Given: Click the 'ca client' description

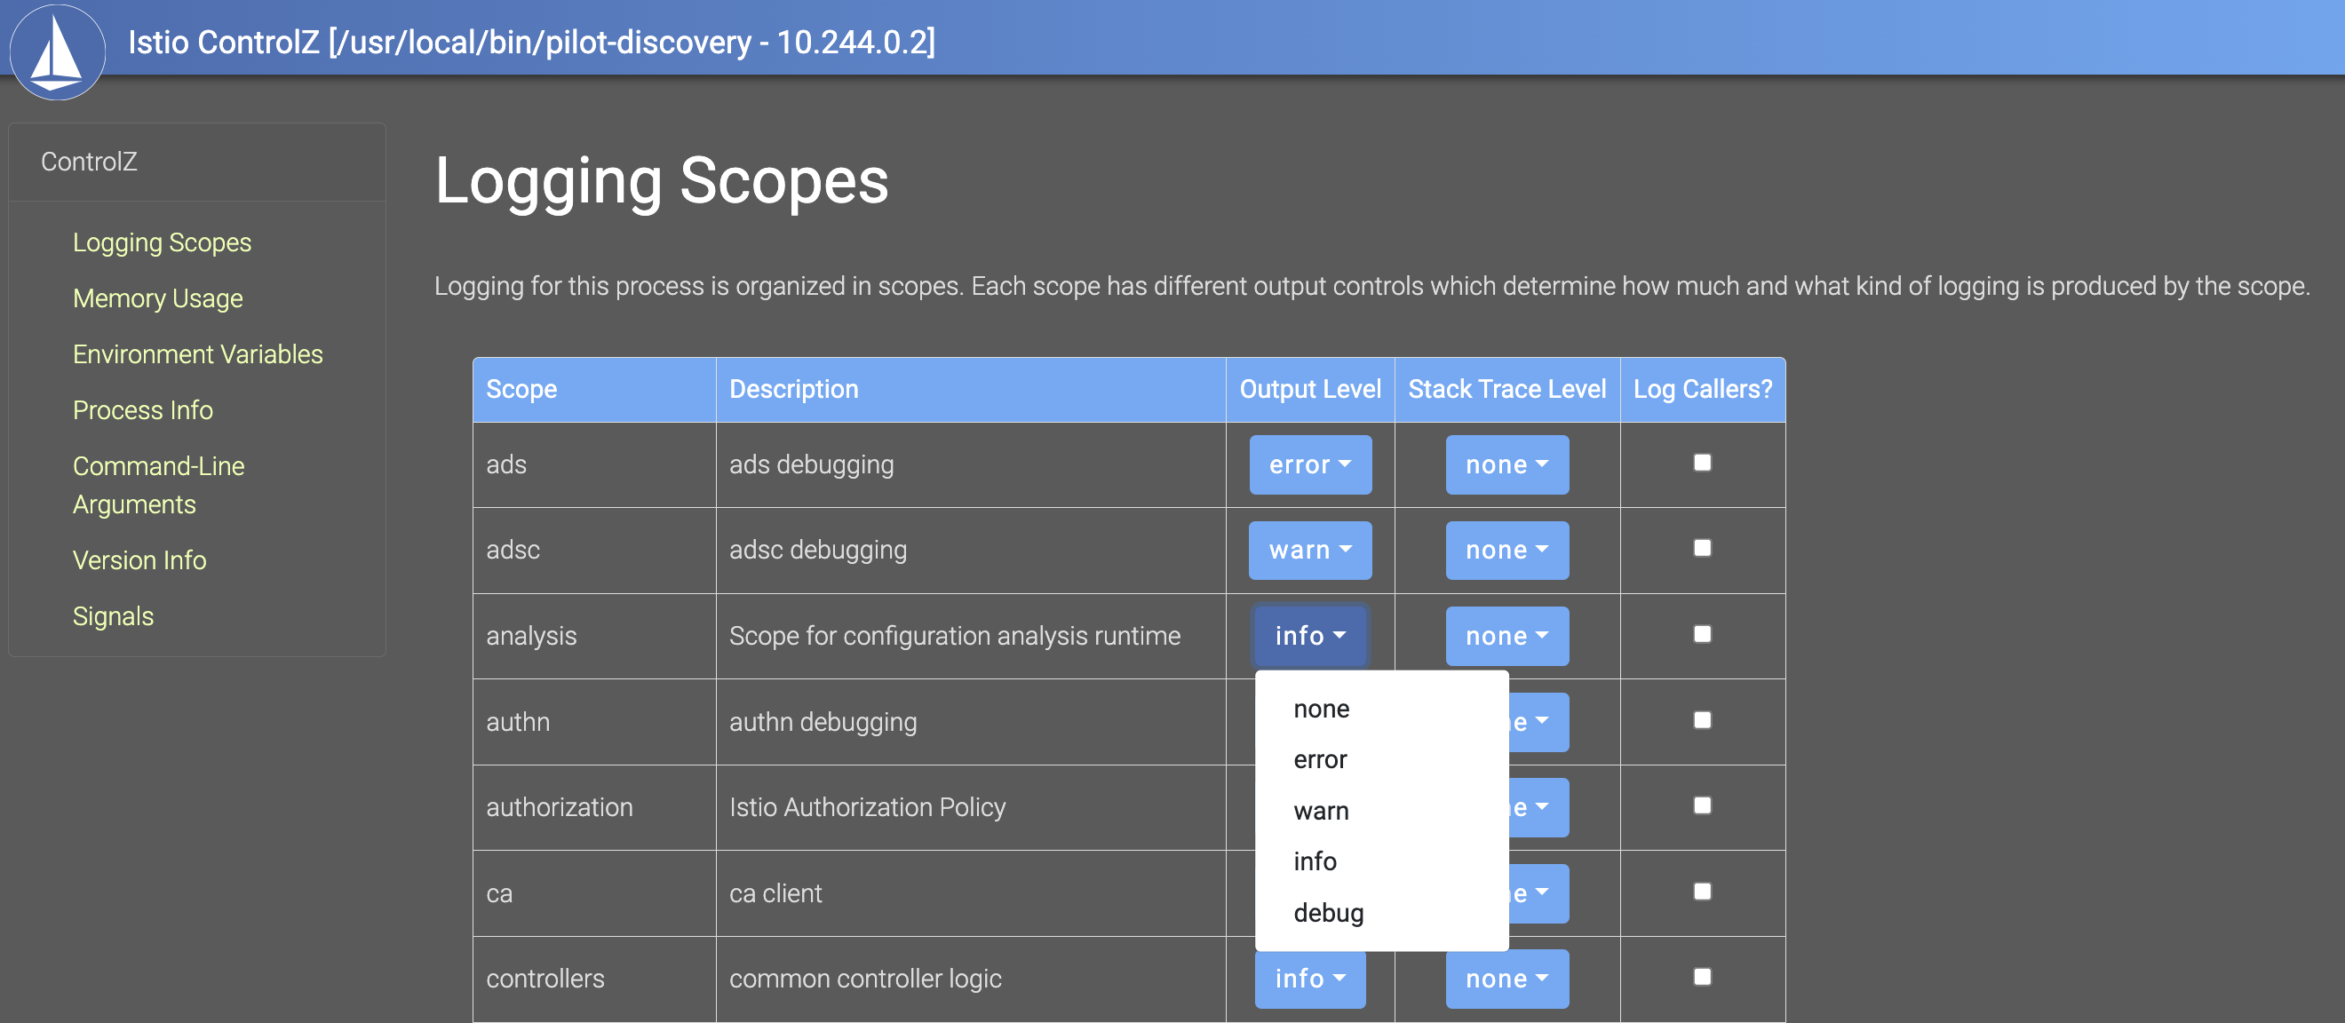Looking at the screenshot, I should coord(775,892).
